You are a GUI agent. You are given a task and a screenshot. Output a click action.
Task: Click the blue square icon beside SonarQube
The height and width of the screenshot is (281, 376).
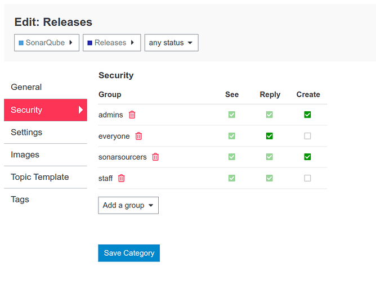[21, 43]
